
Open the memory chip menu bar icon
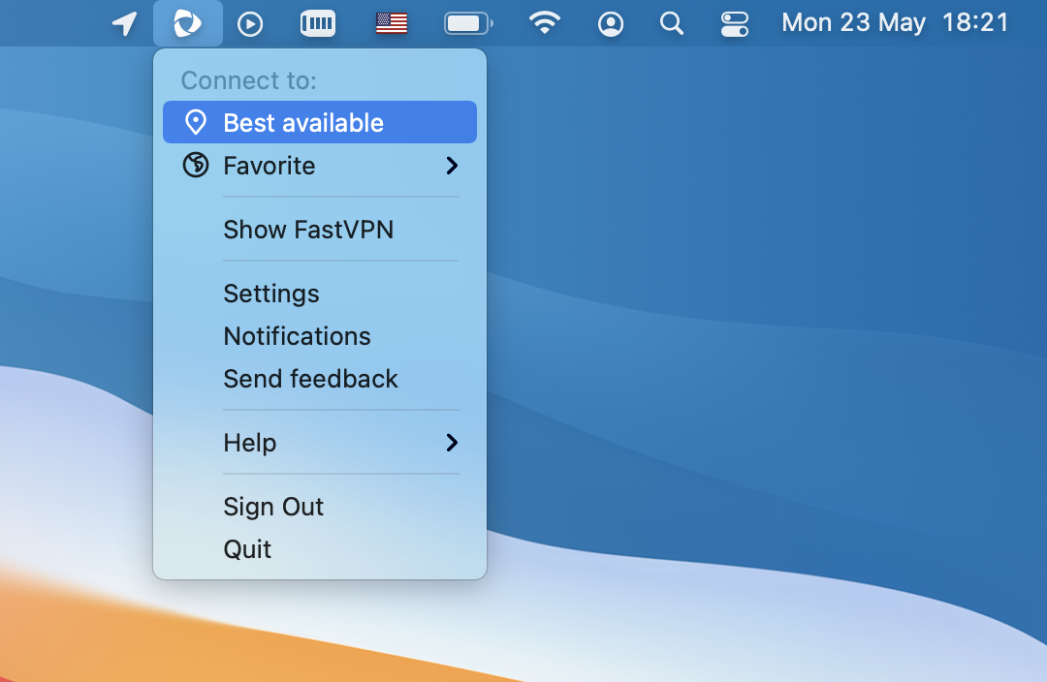(x=318, y=24)
